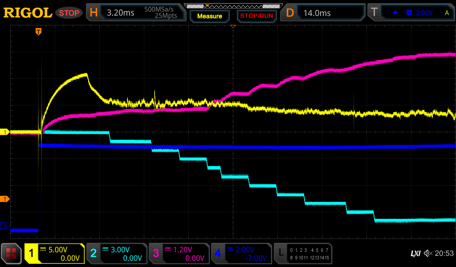The image size is (456, 267).
Task: Click the RIGOL logo
Action: tap(28, 13)
